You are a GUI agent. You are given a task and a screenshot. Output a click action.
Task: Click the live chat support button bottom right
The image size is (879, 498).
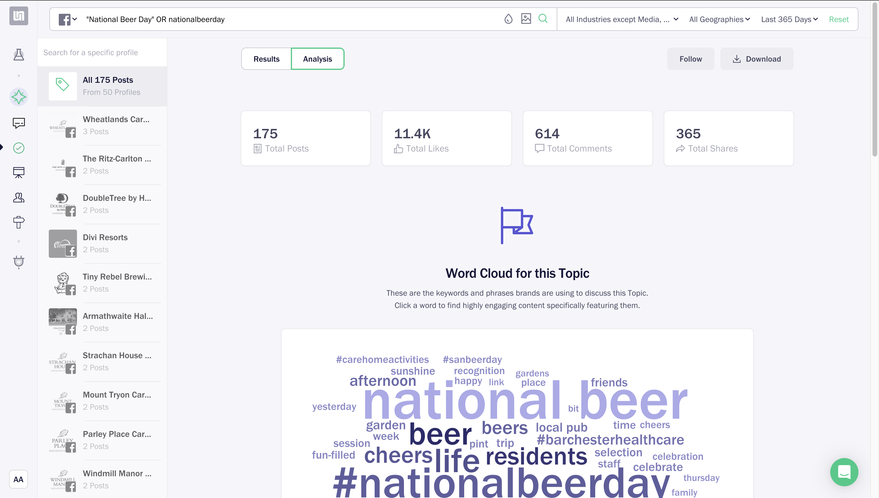(x=844, y=473)
